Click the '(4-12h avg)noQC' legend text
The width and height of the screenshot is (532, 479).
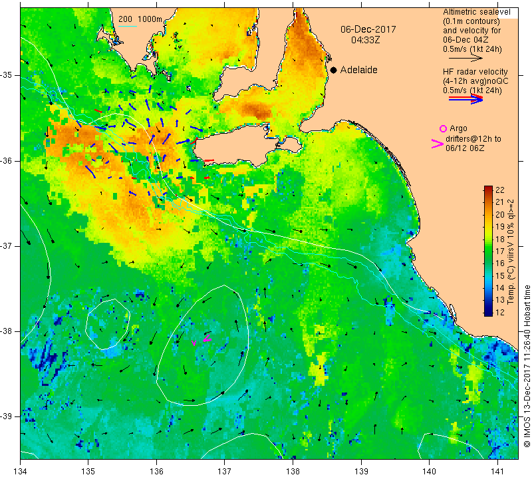pyautogui.click(x=475, y=81)
